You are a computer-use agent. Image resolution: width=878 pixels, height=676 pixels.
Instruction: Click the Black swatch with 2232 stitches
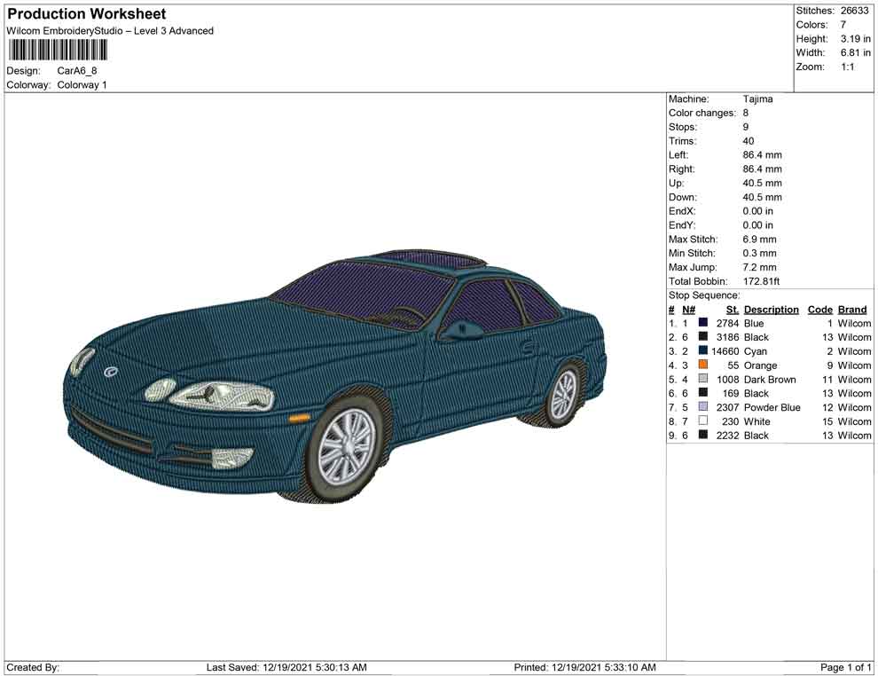[703, 436]
